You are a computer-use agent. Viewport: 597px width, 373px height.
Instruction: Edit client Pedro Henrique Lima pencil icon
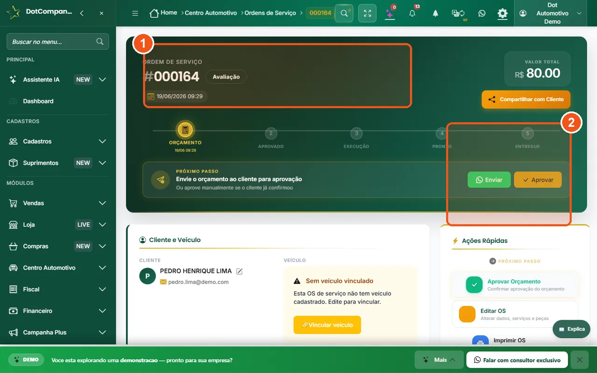tap(239, 271)
